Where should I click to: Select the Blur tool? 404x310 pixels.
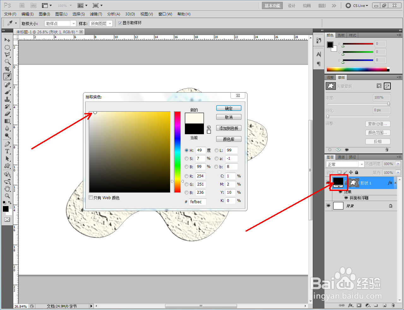point(7,129)
